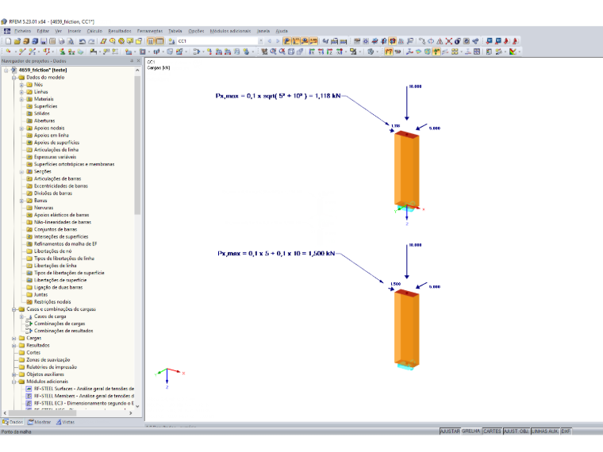Select RF-STEEL EC3 module entry
The height and width of the screenshot is (452, 603).
pos(84,403)
